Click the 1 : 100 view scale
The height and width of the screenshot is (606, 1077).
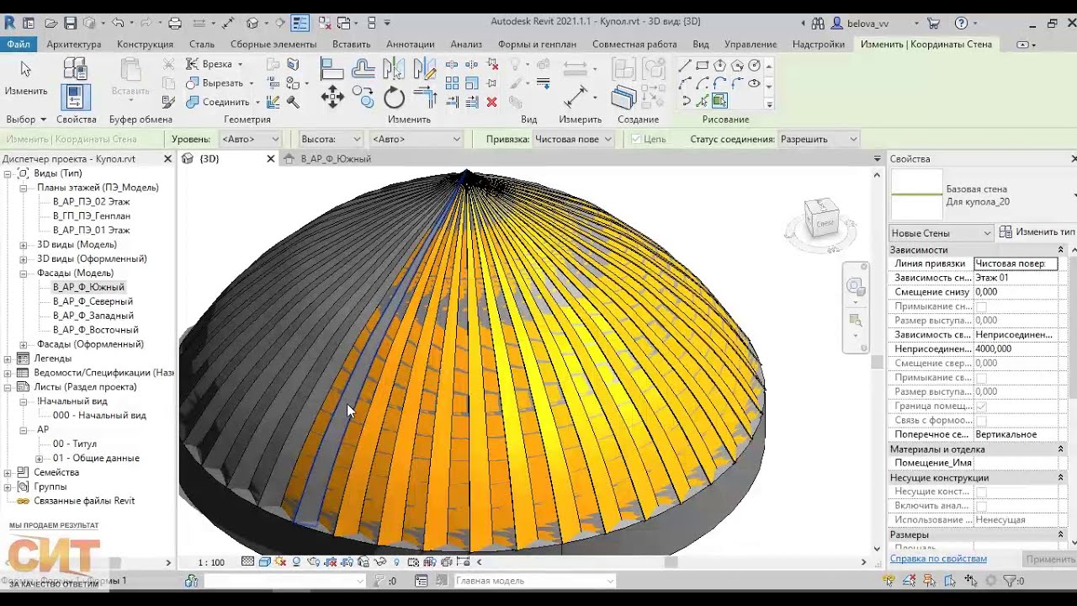click(x=211, y=562)
